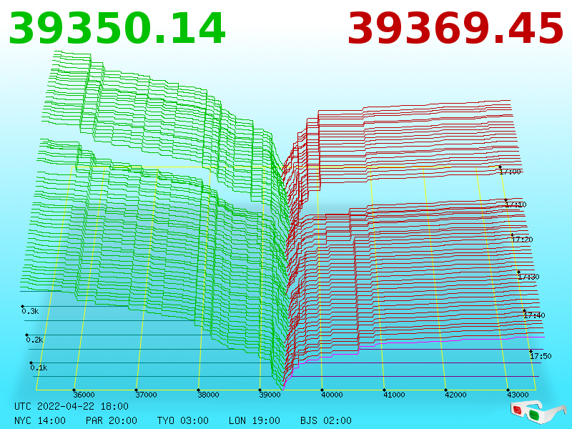Click the PAR 20:00 time label
The image size is (572, 429).
[x=112, y=420]
